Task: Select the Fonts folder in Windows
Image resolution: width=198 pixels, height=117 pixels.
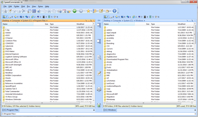Action: [x=109, y=67]
